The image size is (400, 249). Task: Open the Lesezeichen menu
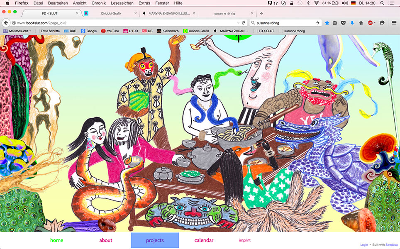[121, 3]
